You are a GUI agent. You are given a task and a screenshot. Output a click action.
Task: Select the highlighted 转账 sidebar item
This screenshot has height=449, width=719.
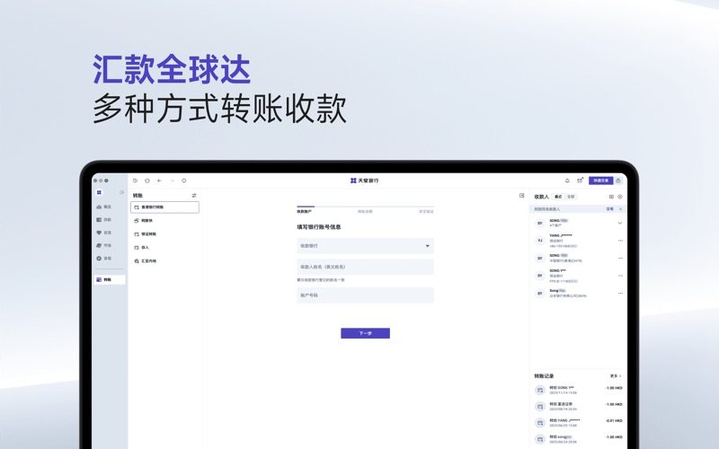[110, 279]
